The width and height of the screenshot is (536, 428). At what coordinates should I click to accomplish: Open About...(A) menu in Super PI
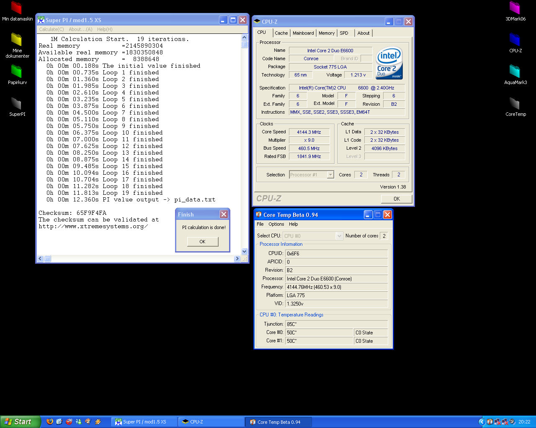80,29
